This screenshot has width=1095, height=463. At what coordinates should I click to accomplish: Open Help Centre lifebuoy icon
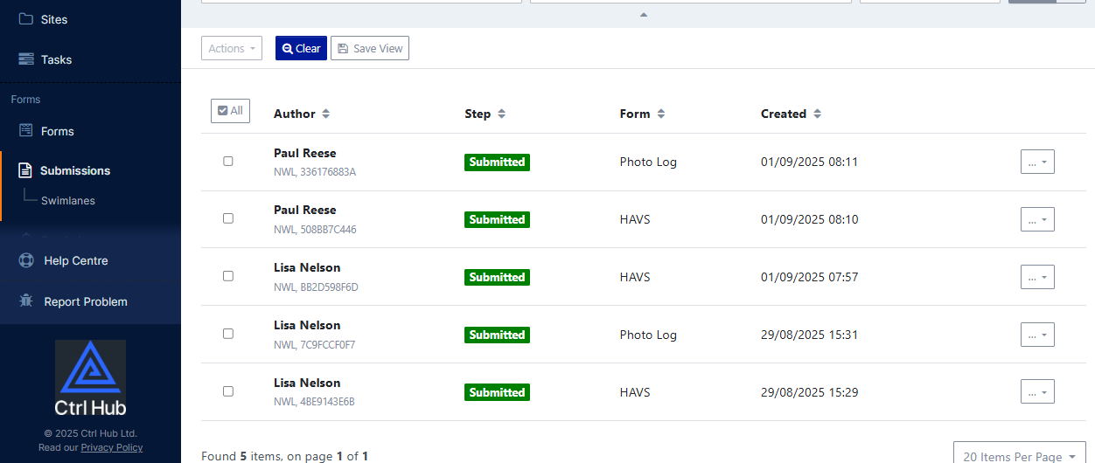click(26, 260)
